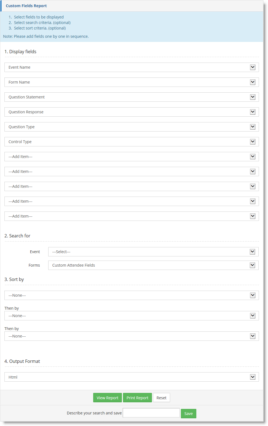Open the Question Statement dropdown

click(132, 97)
